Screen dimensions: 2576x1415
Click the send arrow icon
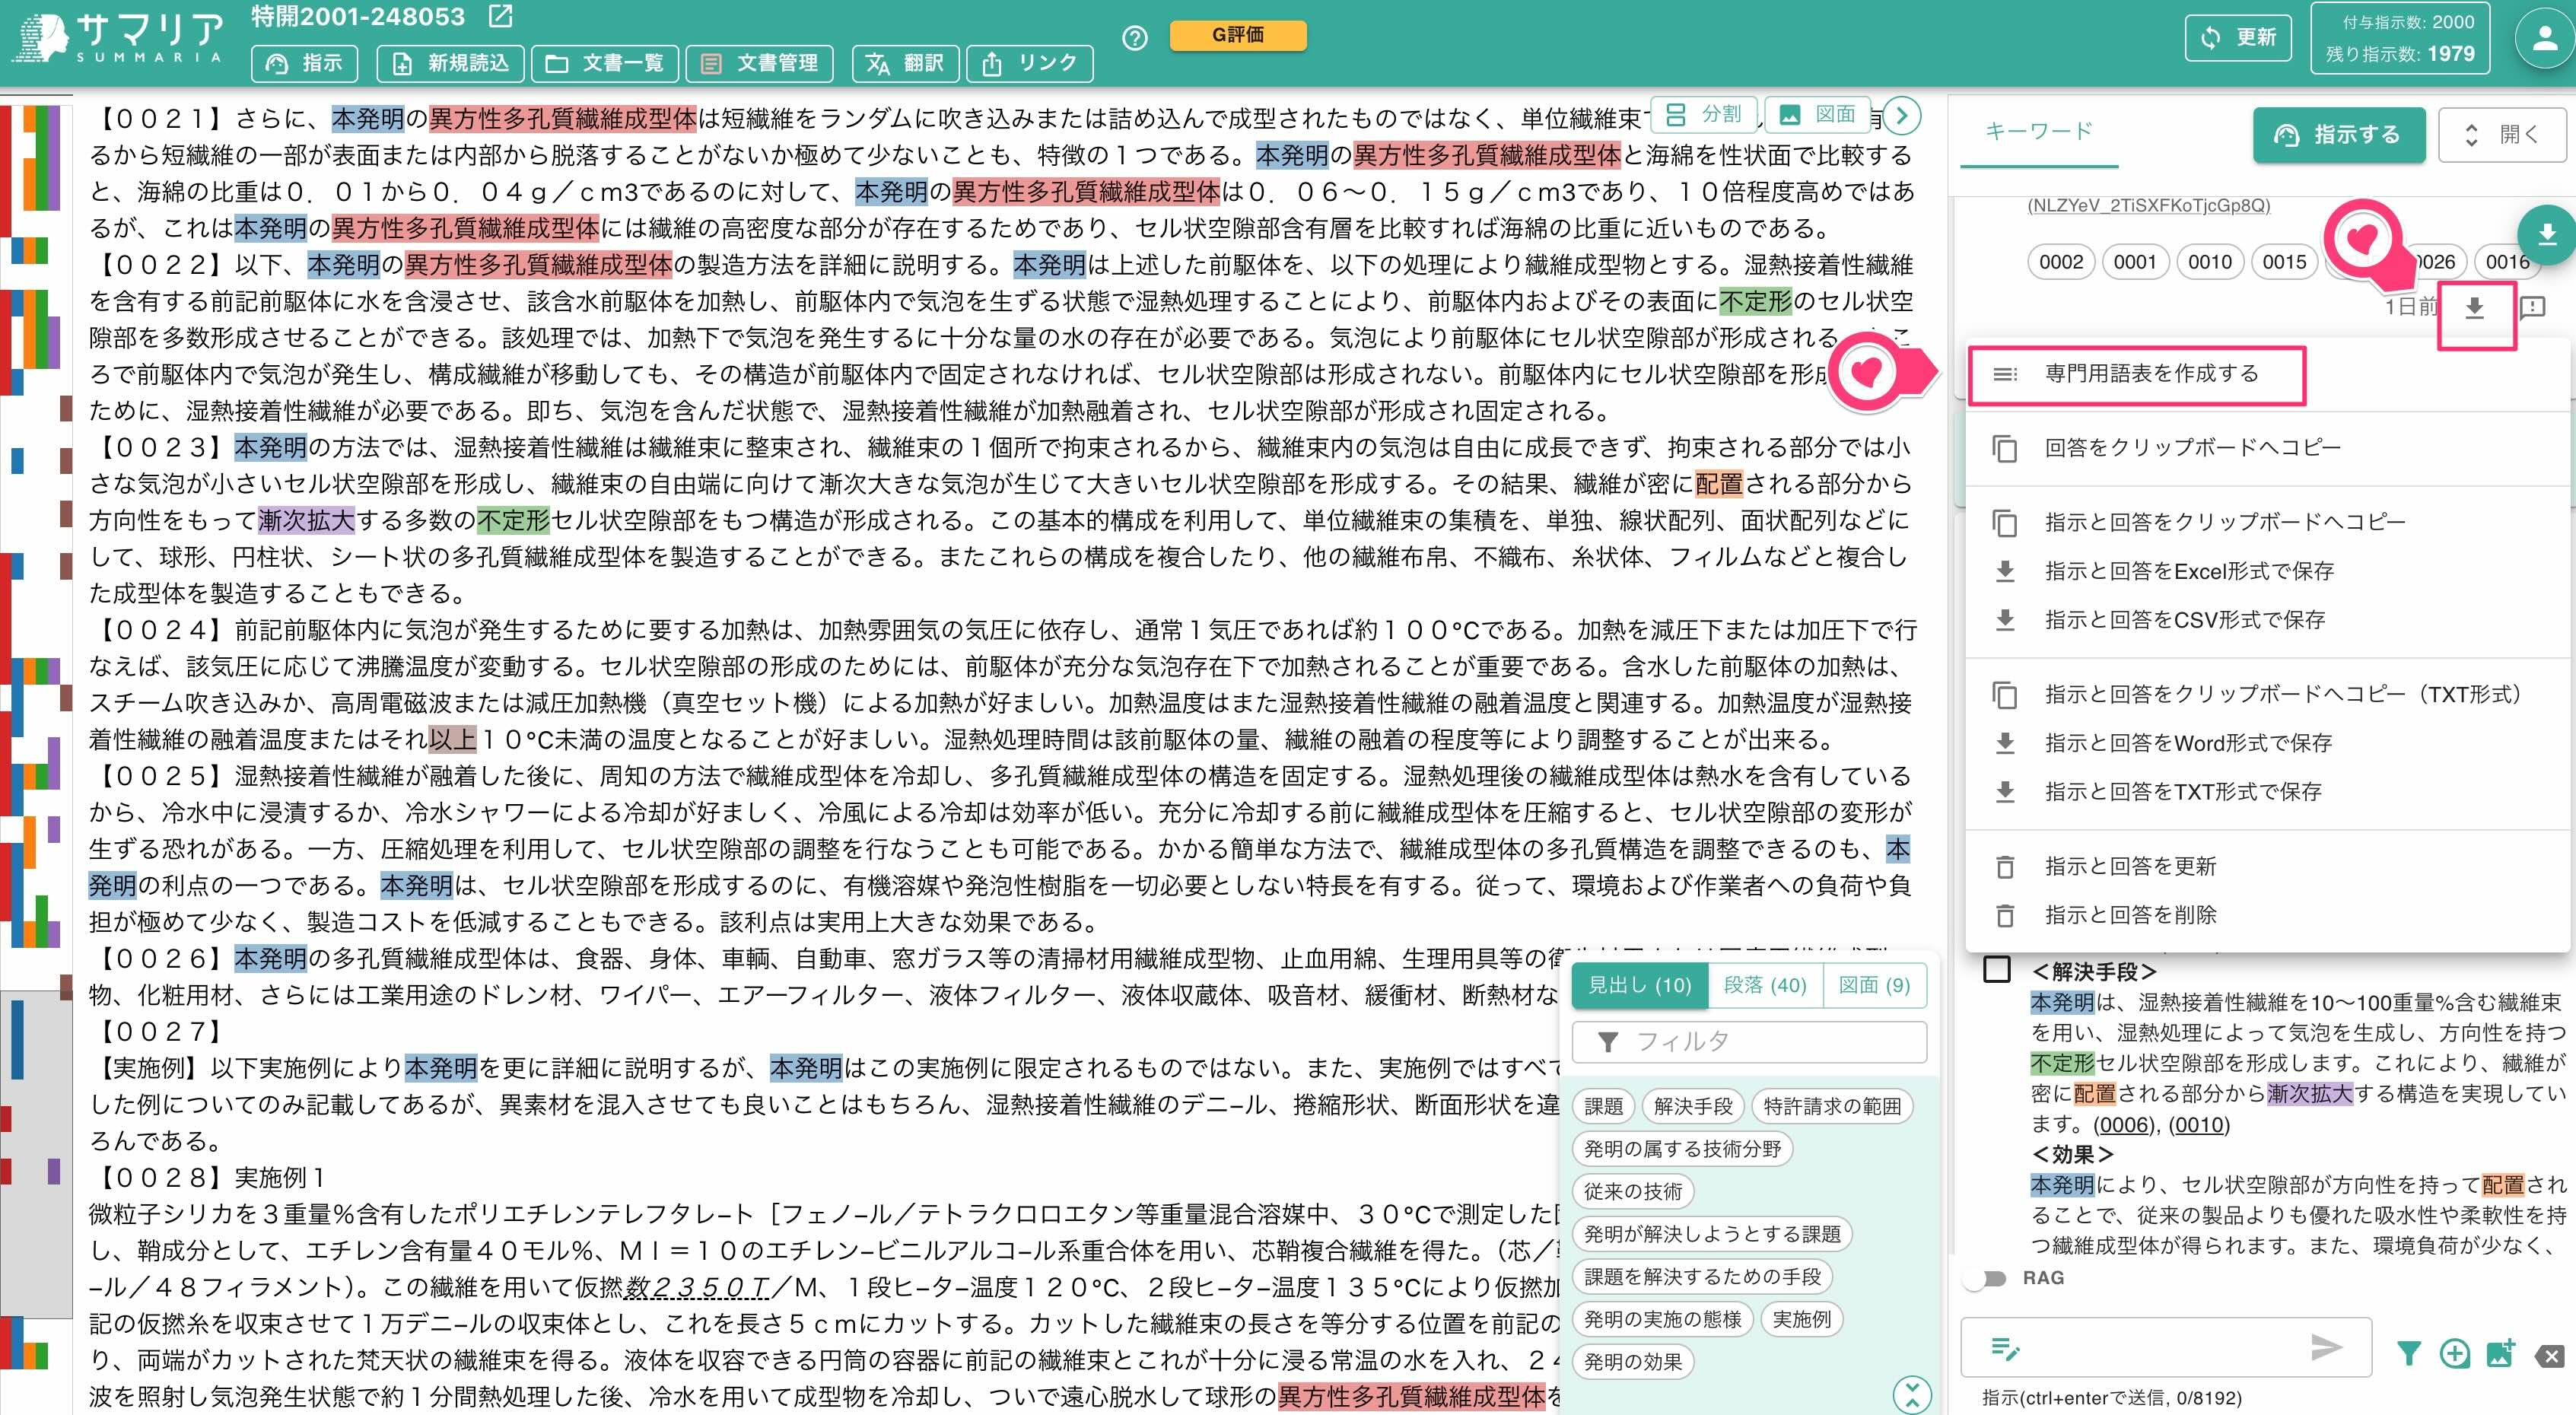(x=2327, y=1348)
